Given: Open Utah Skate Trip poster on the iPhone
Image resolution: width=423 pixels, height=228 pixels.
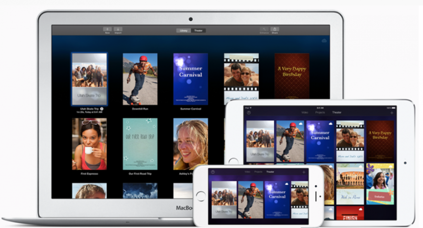Looking at the screenshot, I should [224, 200].
